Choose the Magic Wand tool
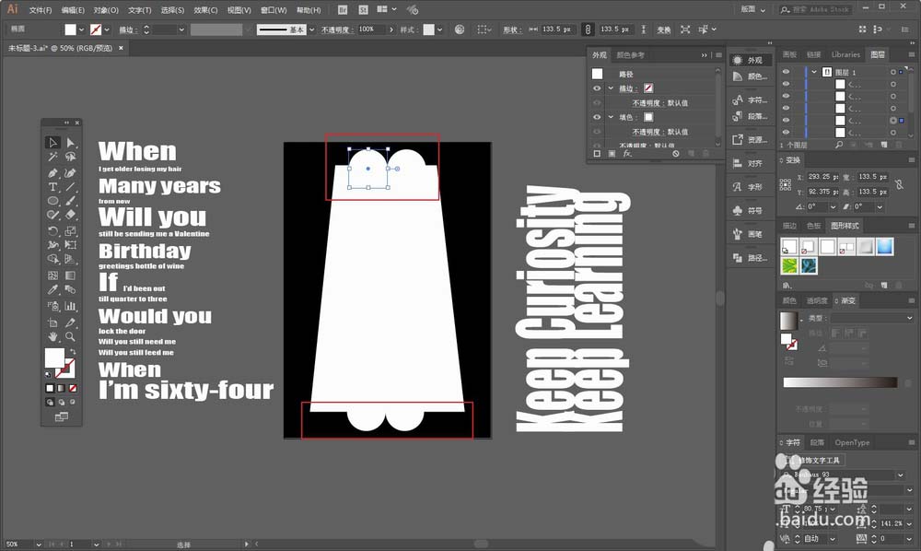 53,157
